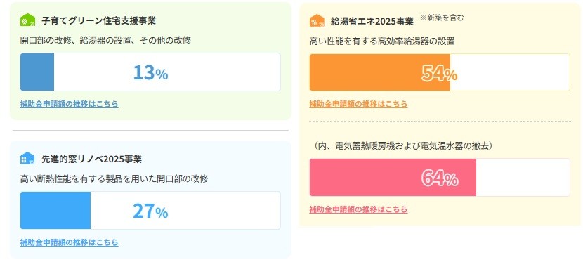Click the ※新築を含む note
The image size is (583, 274).
pos(442,18)
